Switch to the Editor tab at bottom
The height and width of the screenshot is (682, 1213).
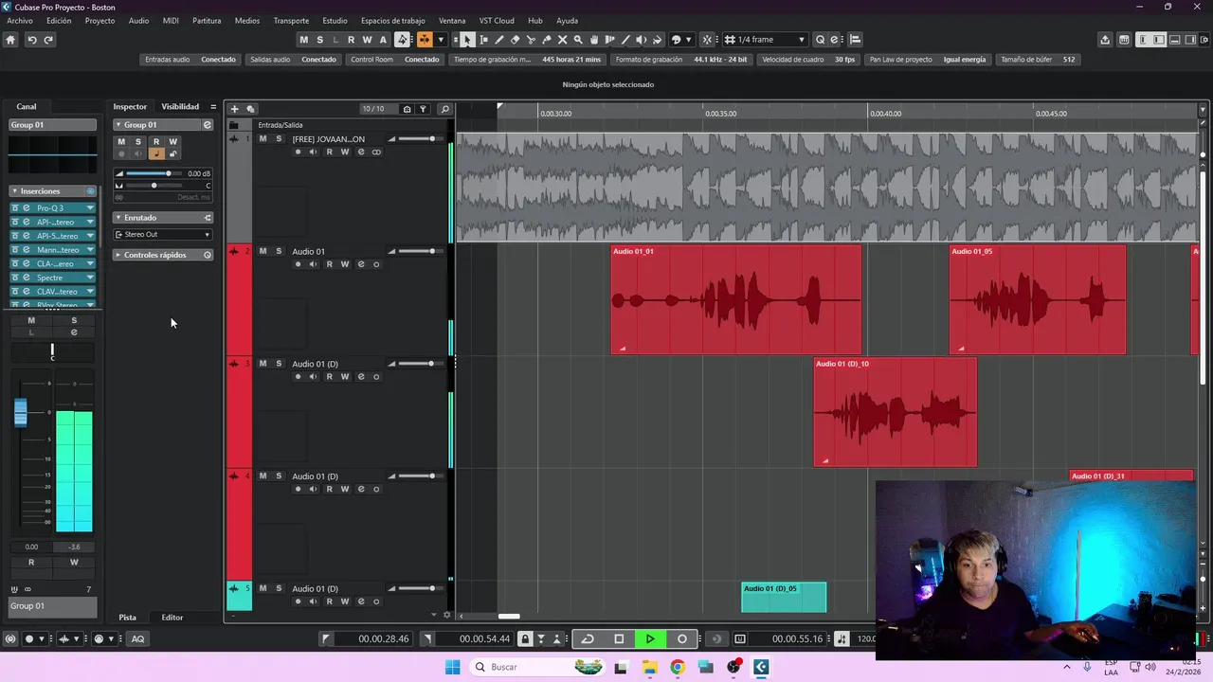(x=172, y=618)
